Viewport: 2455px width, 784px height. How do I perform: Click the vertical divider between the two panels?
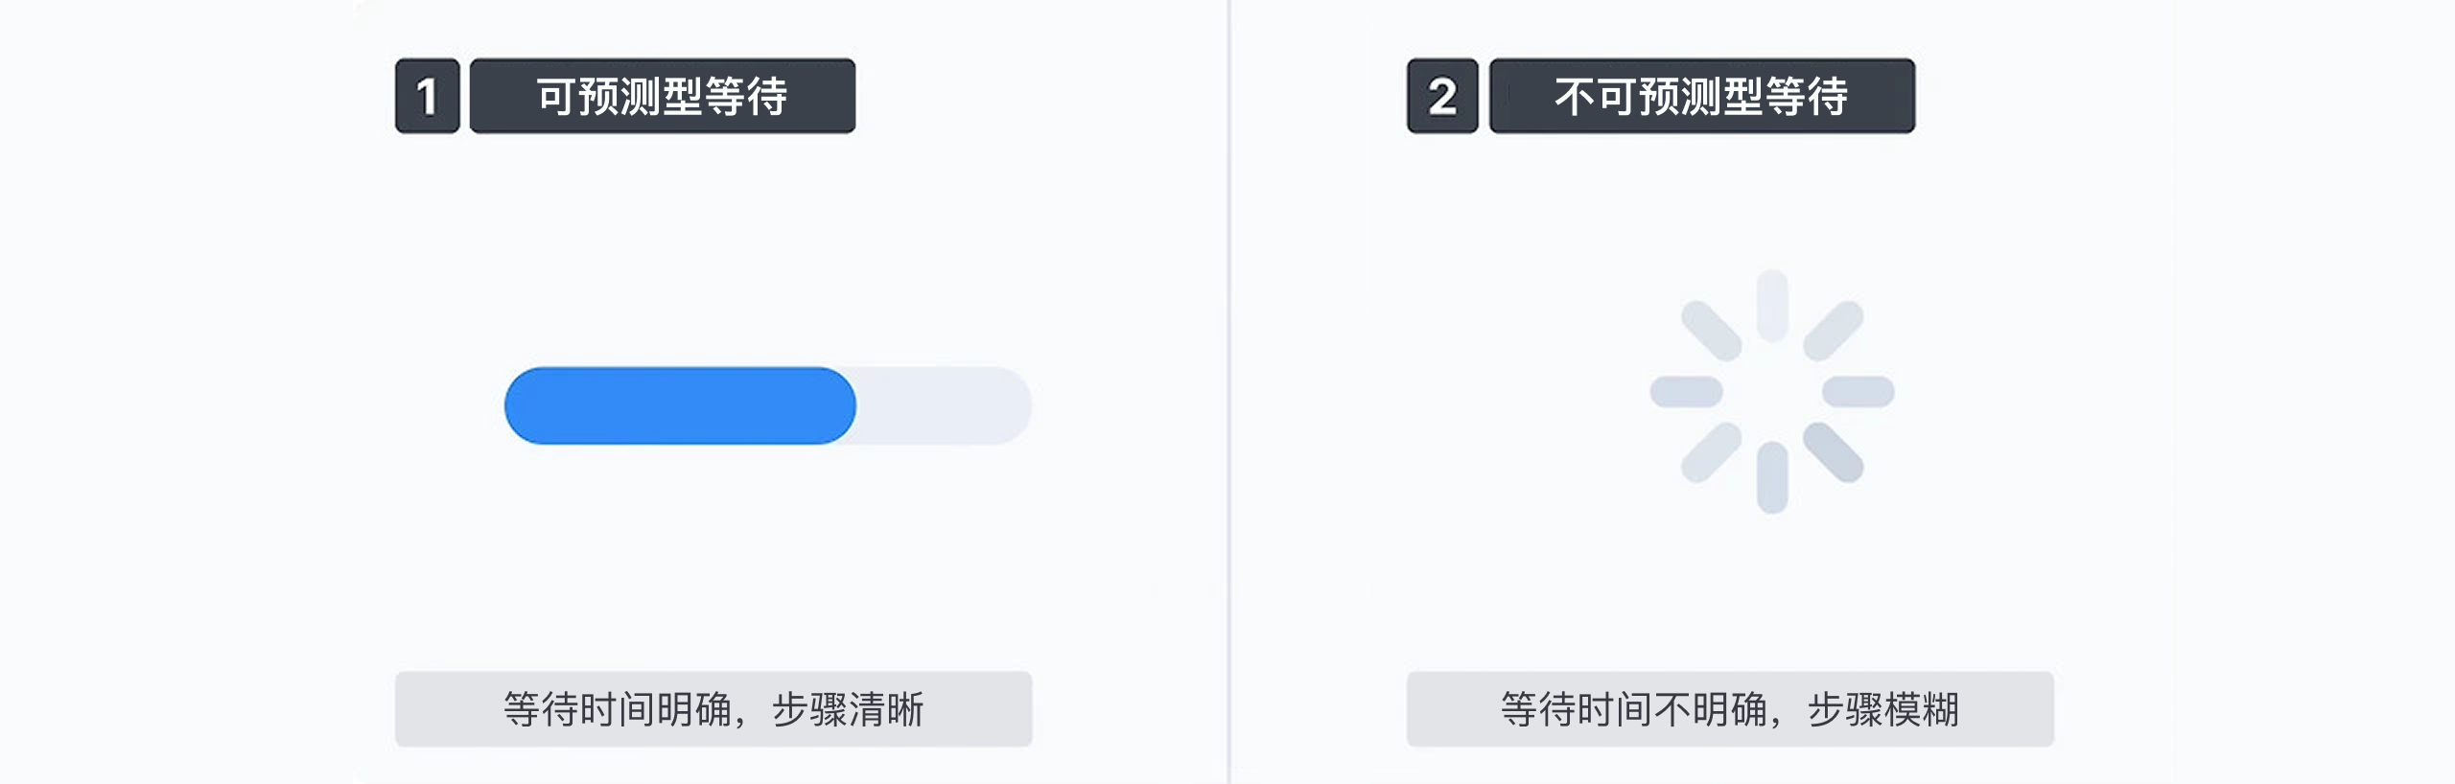[x=1228, y=392]
